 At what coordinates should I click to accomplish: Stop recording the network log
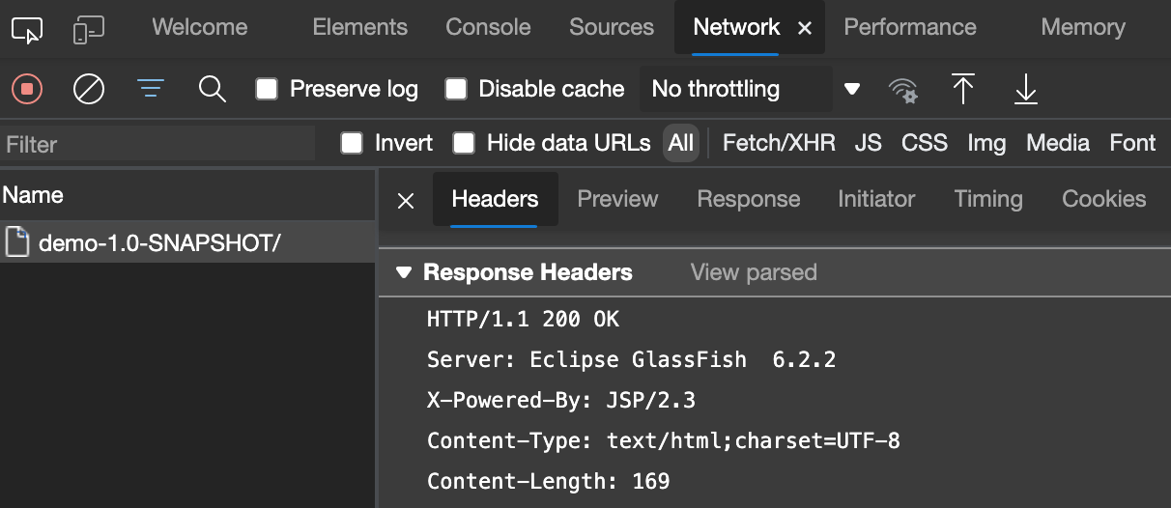pyautogui.click(x=27, y=90)
